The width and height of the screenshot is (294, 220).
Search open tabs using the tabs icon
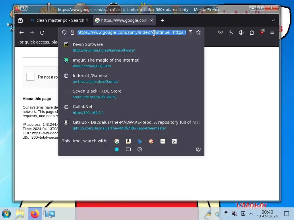click(128, 149)
